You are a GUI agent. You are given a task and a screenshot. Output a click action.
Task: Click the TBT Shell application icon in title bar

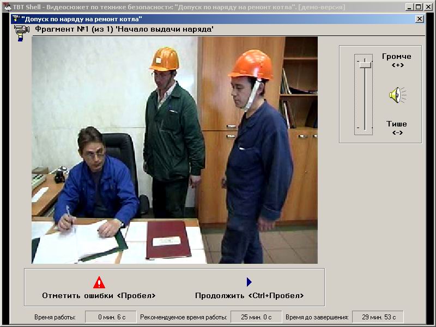(x=7, y=7)
